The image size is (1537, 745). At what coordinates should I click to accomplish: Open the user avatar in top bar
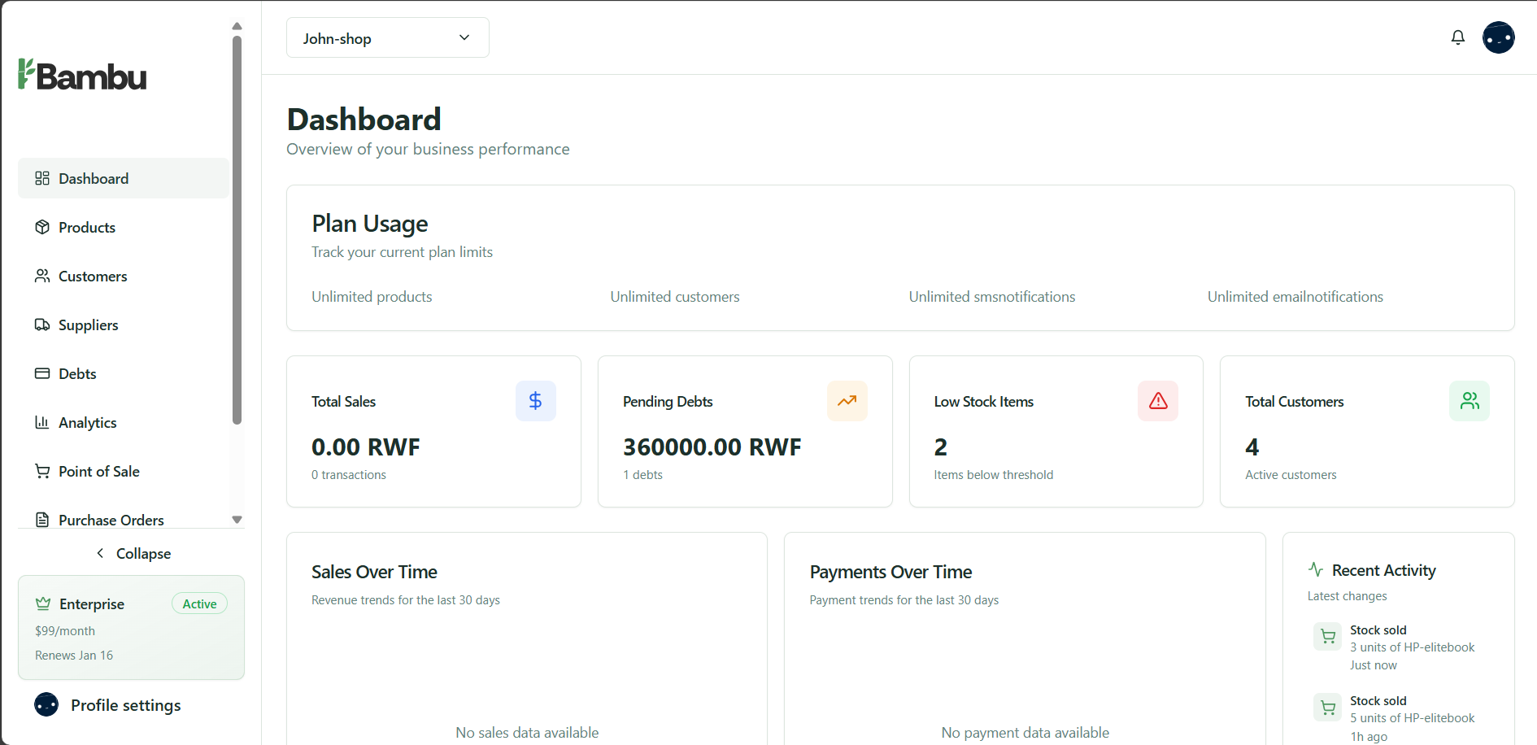point(1498,37)
